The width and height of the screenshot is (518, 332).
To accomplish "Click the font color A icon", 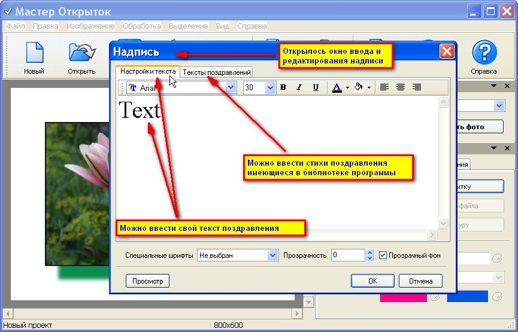I will pos(337,87).
